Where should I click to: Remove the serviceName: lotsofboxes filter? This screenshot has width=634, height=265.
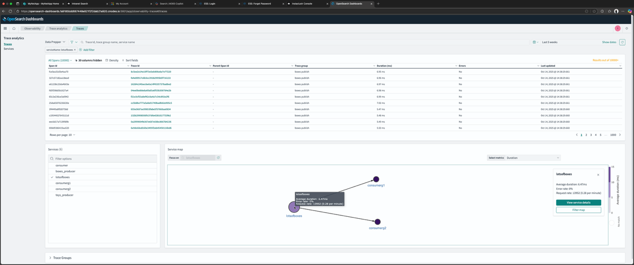point(75,50)
